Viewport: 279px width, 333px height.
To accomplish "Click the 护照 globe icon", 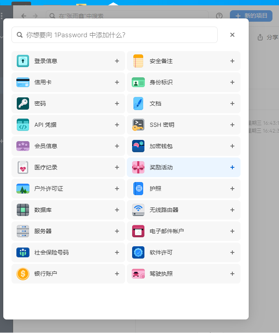I will [138, 189].
